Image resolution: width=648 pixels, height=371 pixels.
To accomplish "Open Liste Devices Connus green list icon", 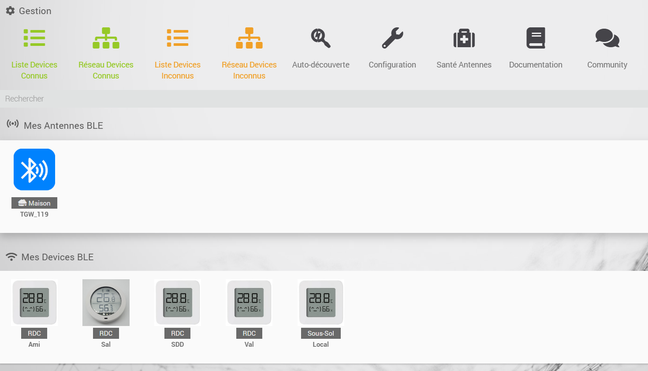I will 34,38.
